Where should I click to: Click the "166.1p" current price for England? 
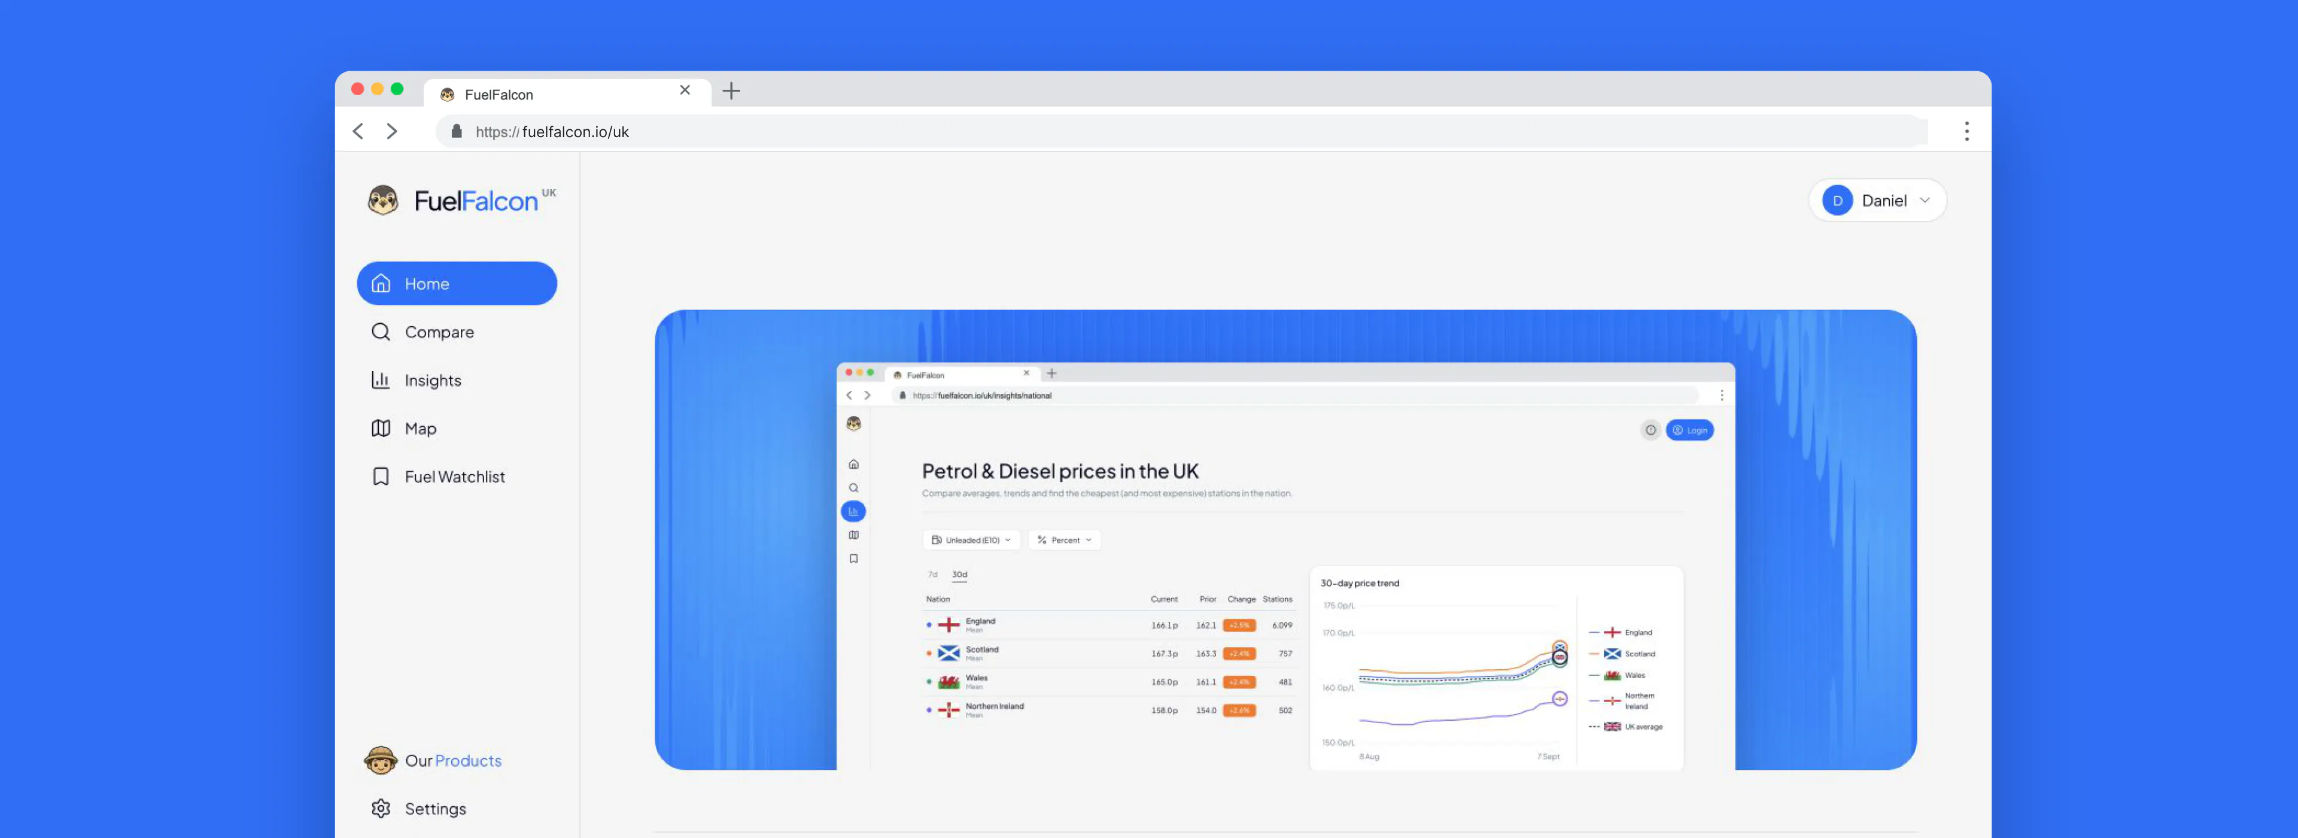[1164, 626]
